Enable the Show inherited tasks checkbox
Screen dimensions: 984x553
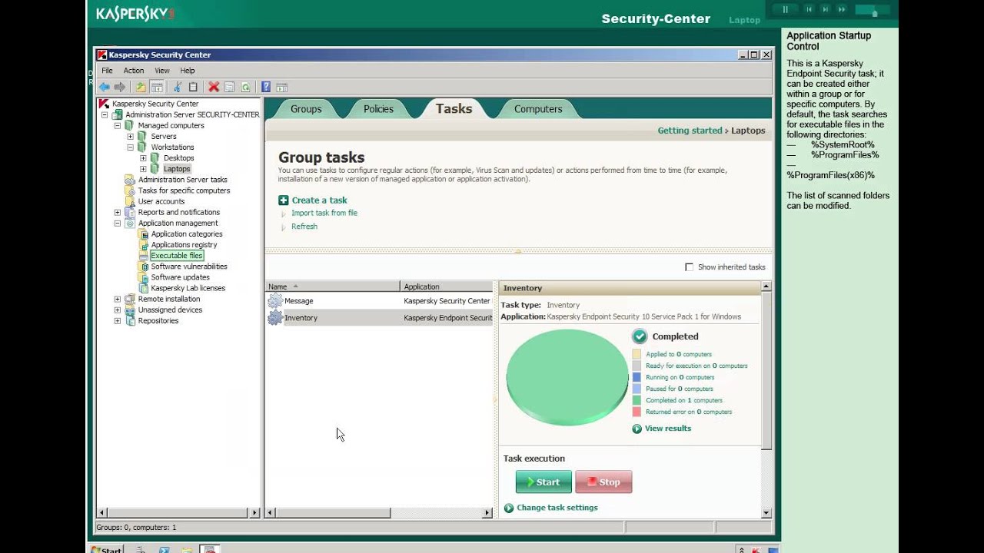[x=689, y=267]
